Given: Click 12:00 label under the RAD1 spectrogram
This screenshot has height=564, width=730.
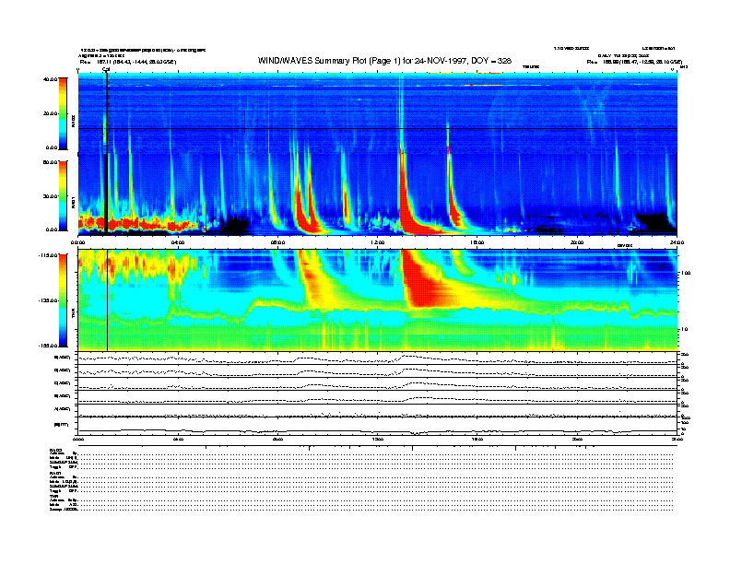Looking at the screenshot, I should [378, 242].
